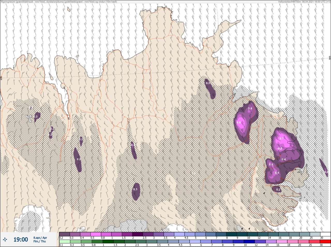Click the 0.6 precipitation value on map
331x247 pixels.
pyautogui.click(x=239, y=122)
